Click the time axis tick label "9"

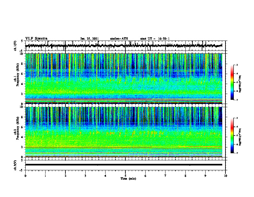click(205, 176)
